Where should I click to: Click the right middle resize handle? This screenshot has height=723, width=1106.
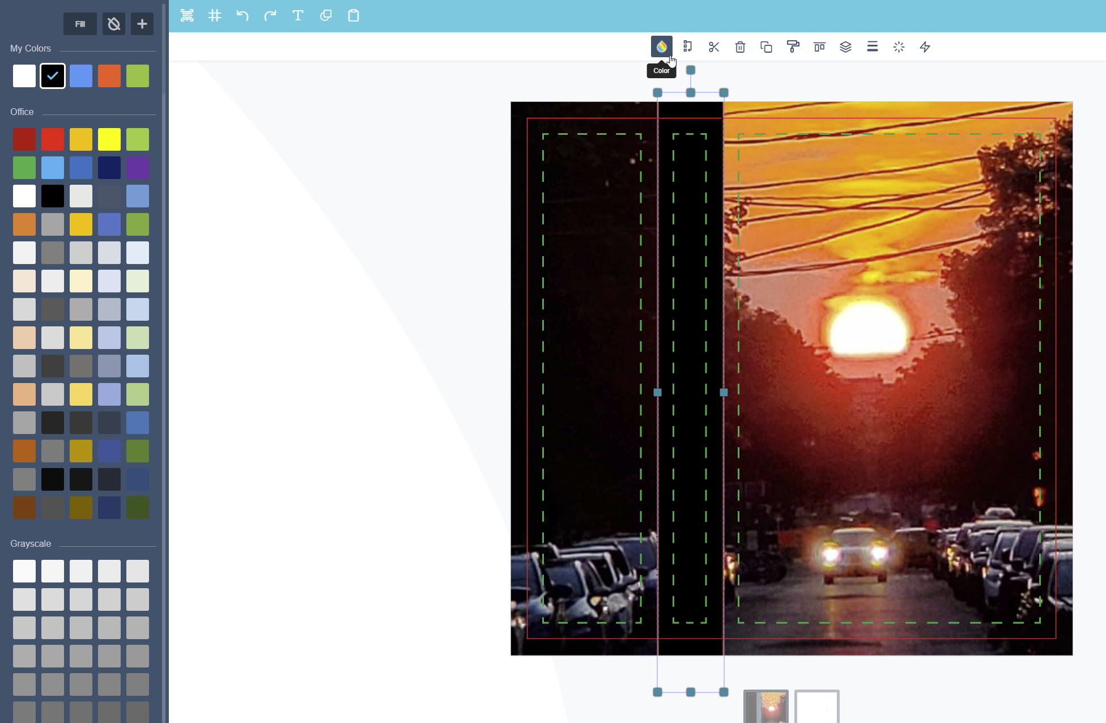click(724, 392)
